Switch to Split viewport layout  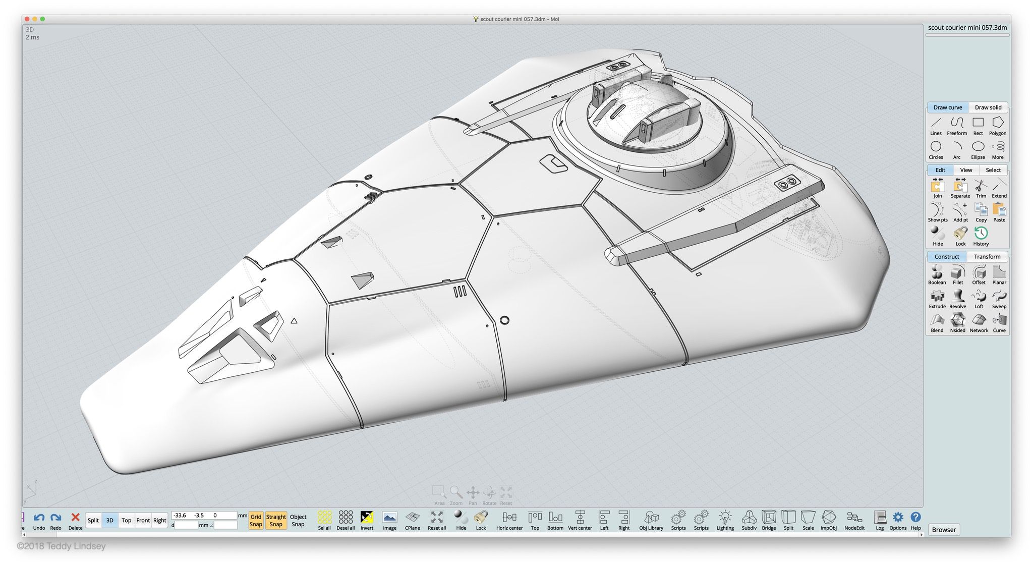click(x=93, y=521)
